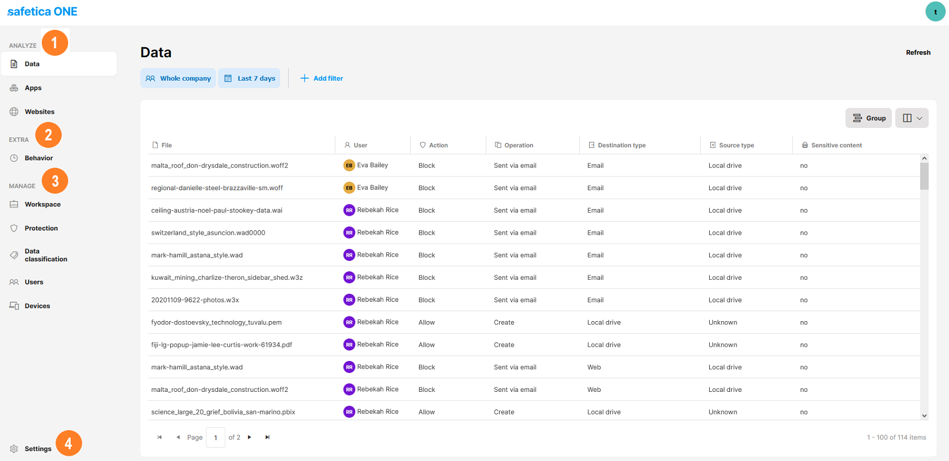Click the Workspace icon in sidebar

tap(14, 204)
